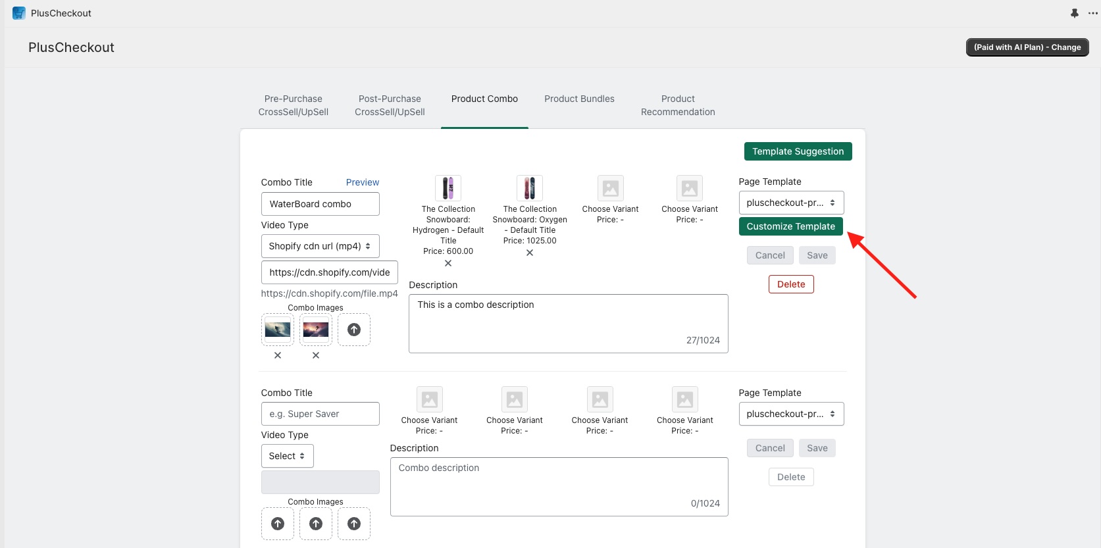Viewport: 1101px width, 548px height.
Task: Open the Video Type Select dropdown
Action: click(287, 456)
